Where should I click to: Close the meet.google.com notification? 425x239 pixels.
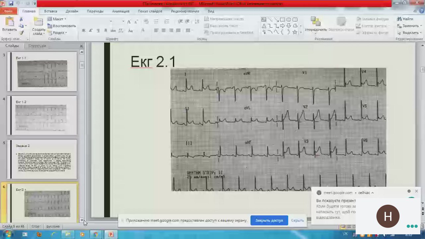[x=416, y=191]
